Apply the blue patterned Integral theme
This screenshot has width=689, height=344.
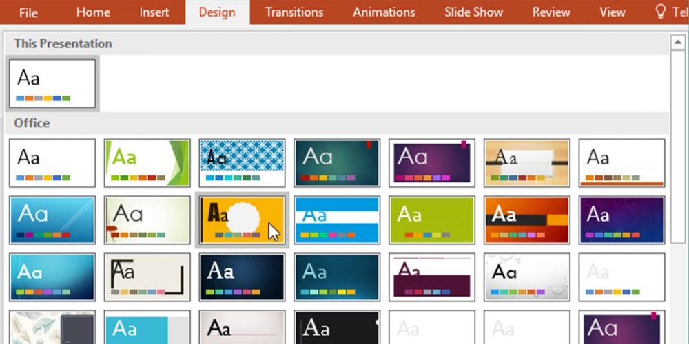click(x=242, y=162)
